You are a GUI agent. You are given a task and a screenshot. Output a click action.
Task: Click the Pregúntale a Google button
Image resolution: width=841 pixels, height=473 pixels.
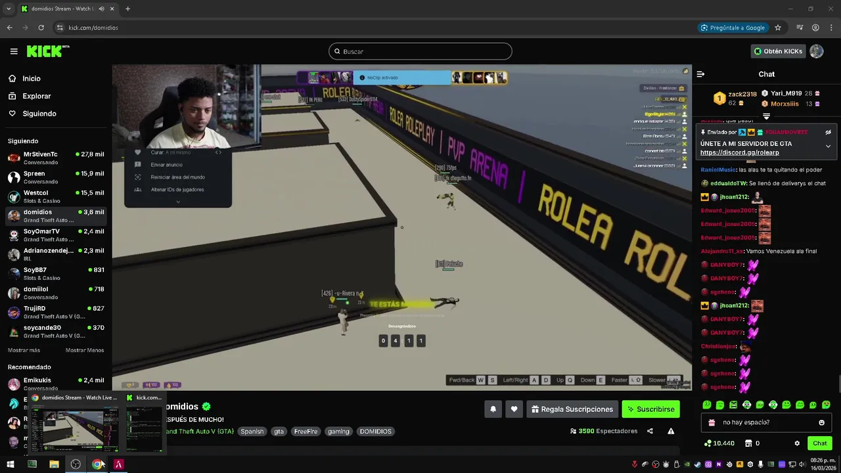coord(733,28)
